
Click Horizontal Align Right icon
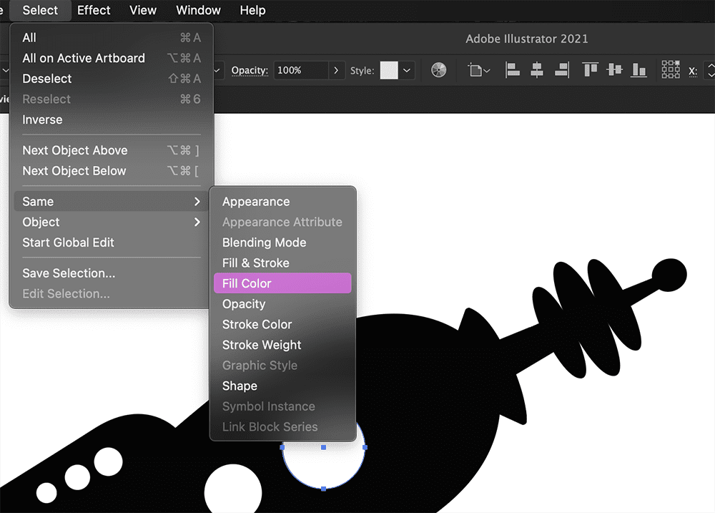tap(561, 70)
